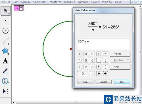Click the document icon in menu bar

click(3, 2)
